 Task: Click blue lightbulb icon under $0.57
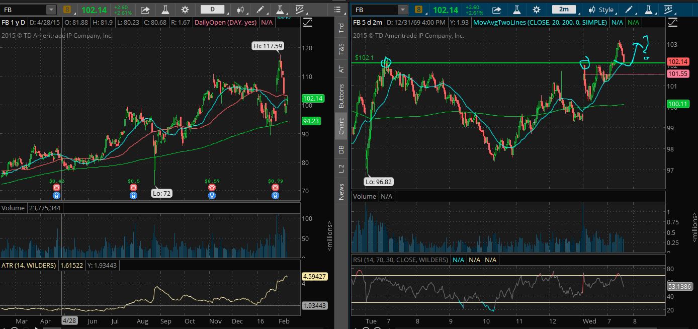pyautogui.click(x=212, y=195)
